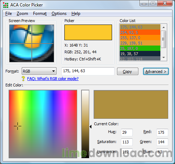Click the RGB: 252, 201, 44 text
The image size is (175, 164).
[80, 52]
